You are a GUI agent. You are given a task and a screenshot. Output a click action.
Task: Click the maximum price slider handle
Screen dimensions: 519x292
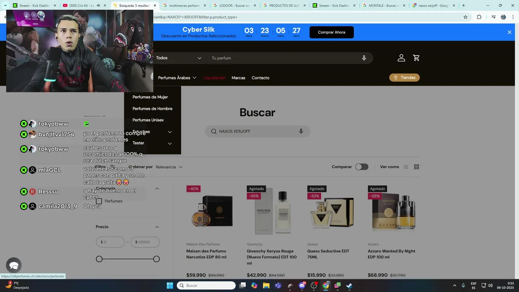(157, 259)
